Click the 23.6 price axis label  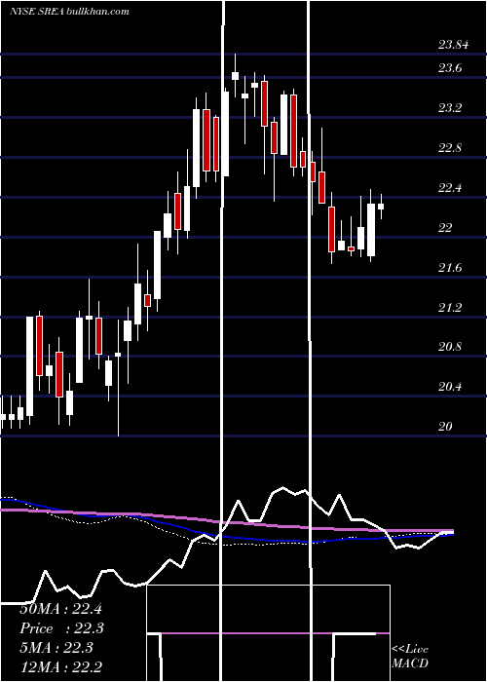450,68
